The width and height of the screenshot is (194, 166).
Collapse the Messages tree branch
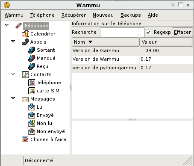[13, 98]
